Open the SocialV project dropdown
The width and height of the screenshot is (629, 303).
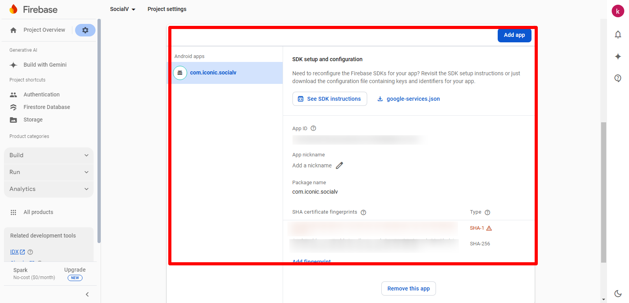[x=123, y=9]
